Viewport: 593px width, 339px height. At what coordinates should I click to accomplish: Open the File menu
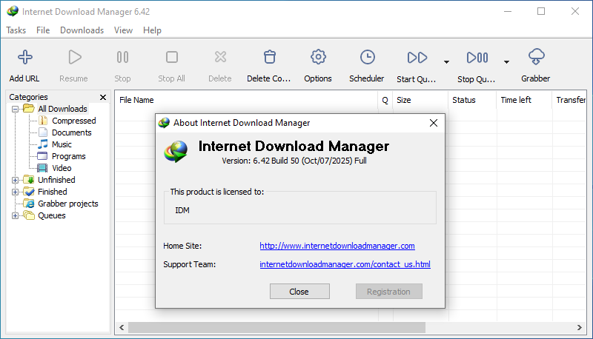tap(43, 30)
